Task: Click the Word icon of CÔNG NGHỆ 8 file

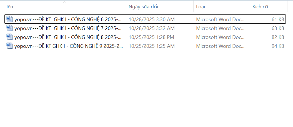Action: (x=10, y=37)
